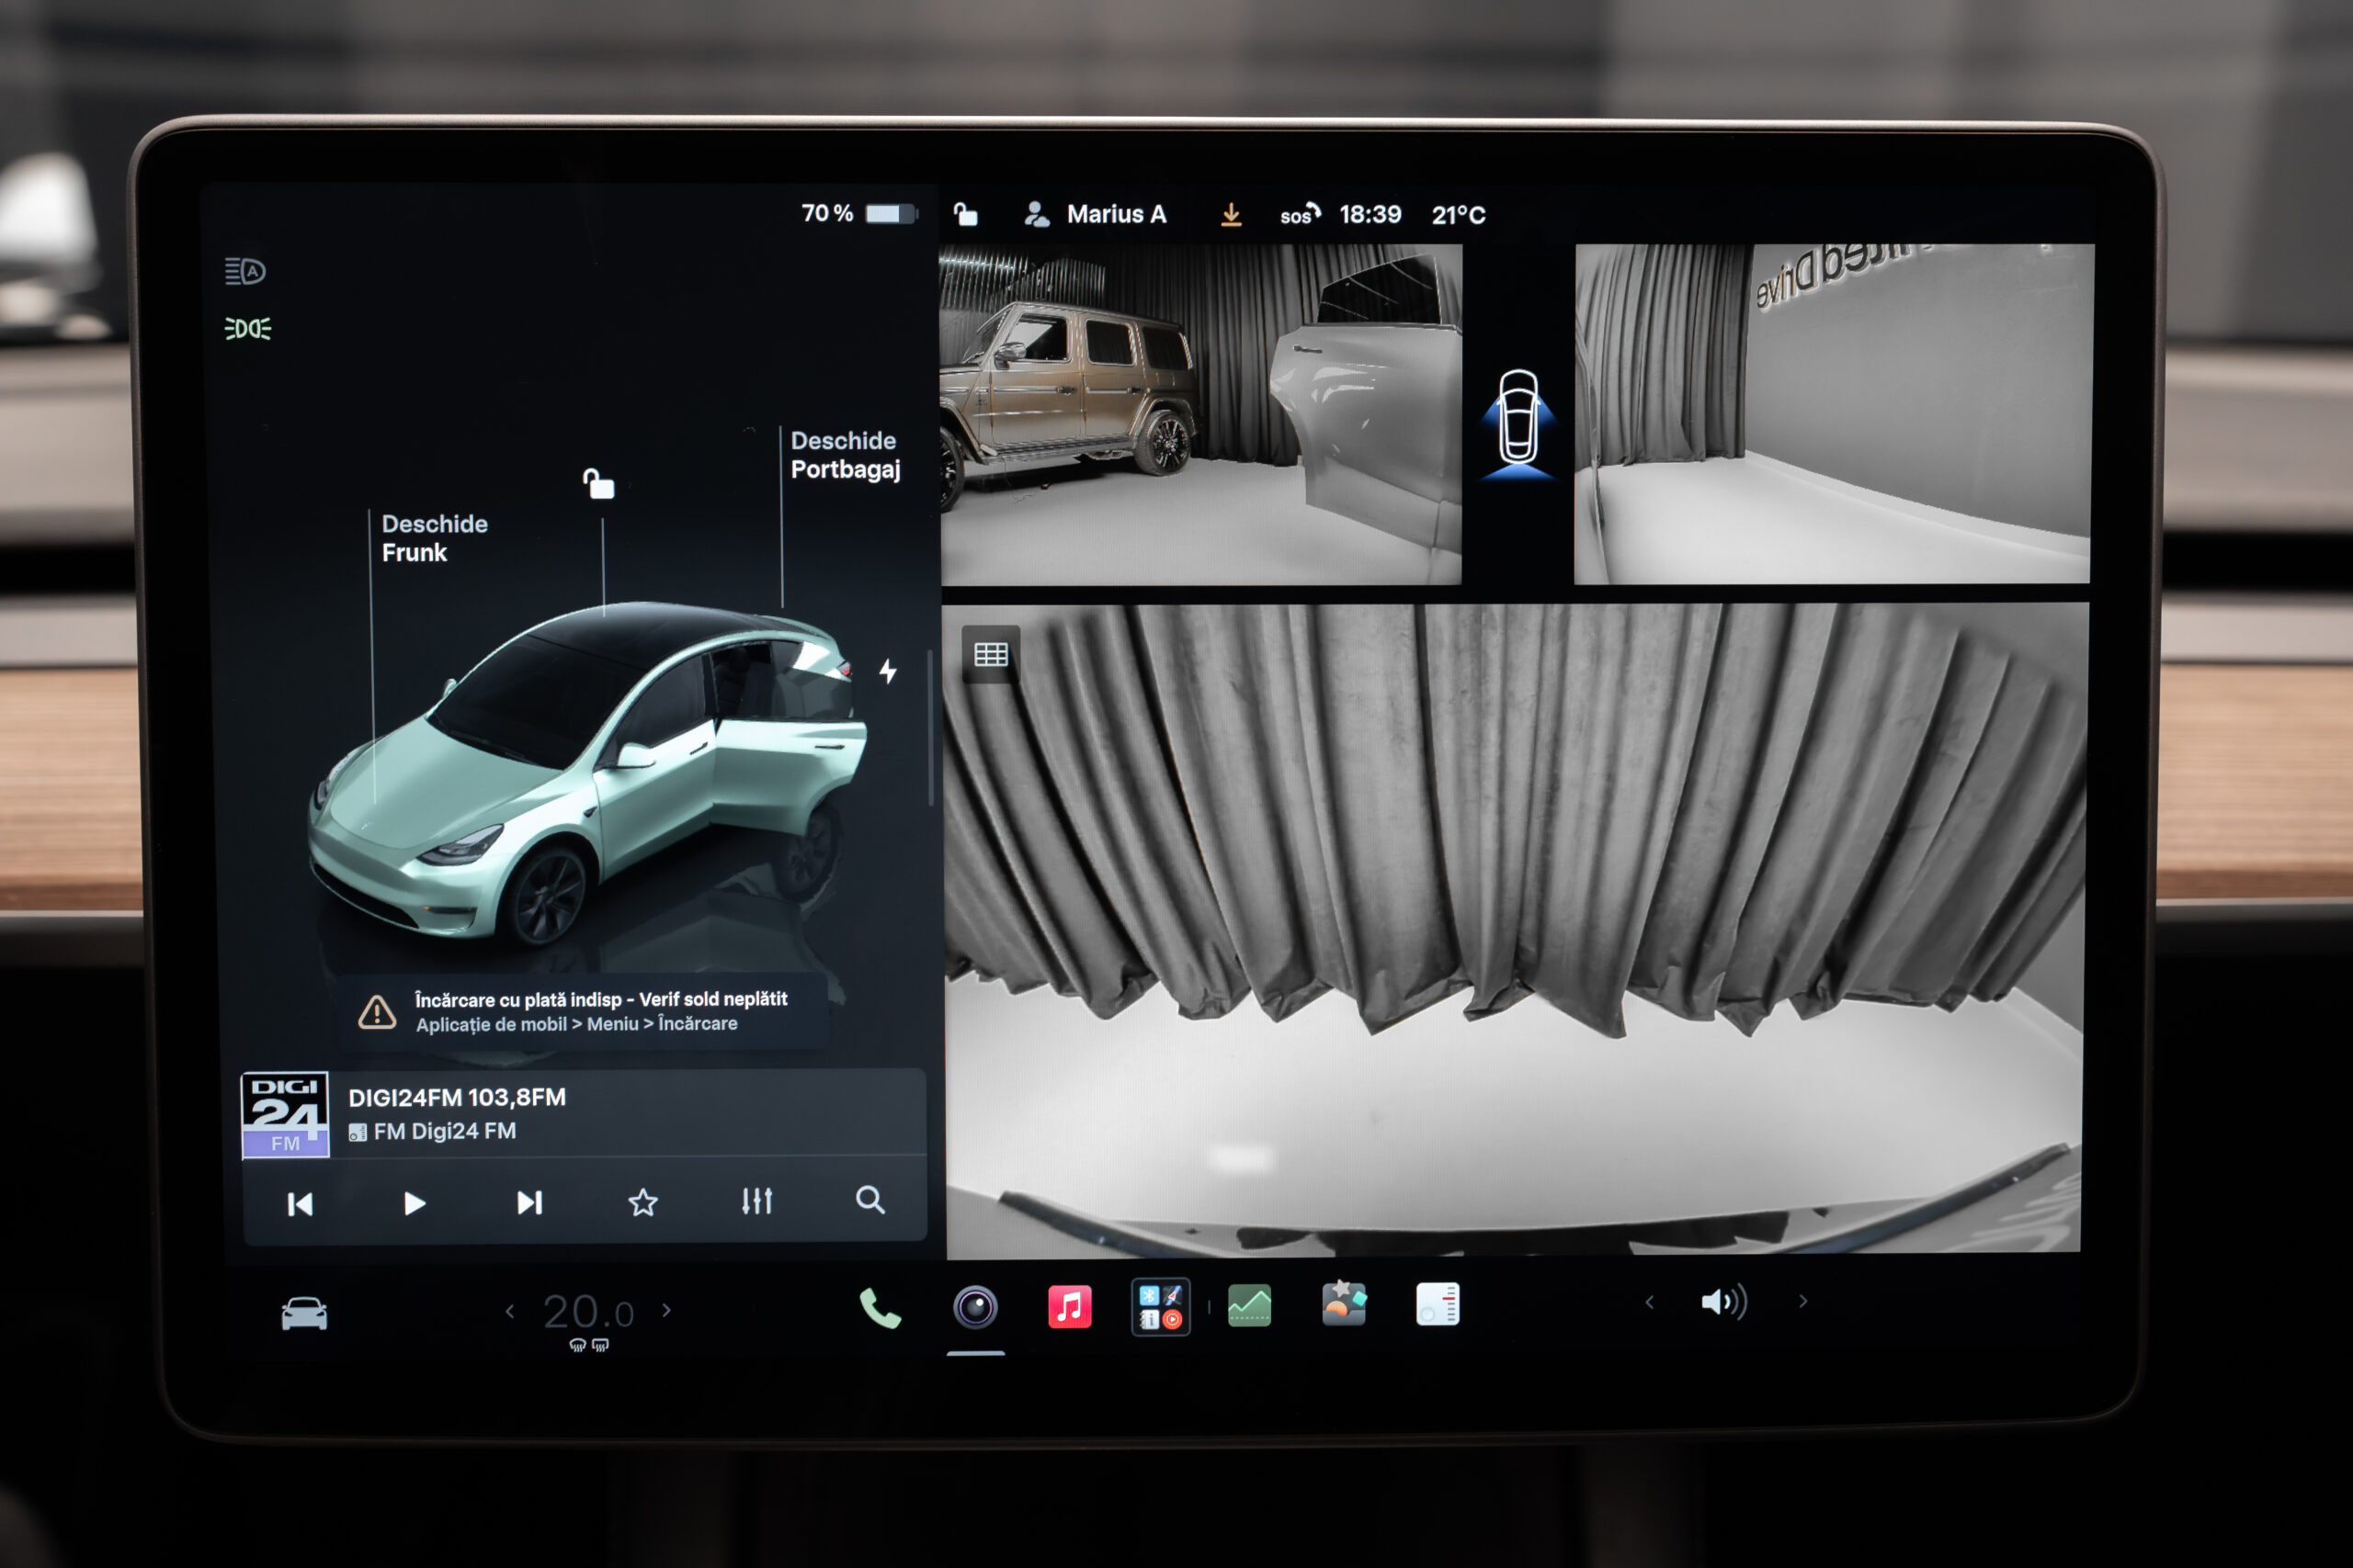Decrease cabin temperature with left chevron

[x=510, y=1311]
